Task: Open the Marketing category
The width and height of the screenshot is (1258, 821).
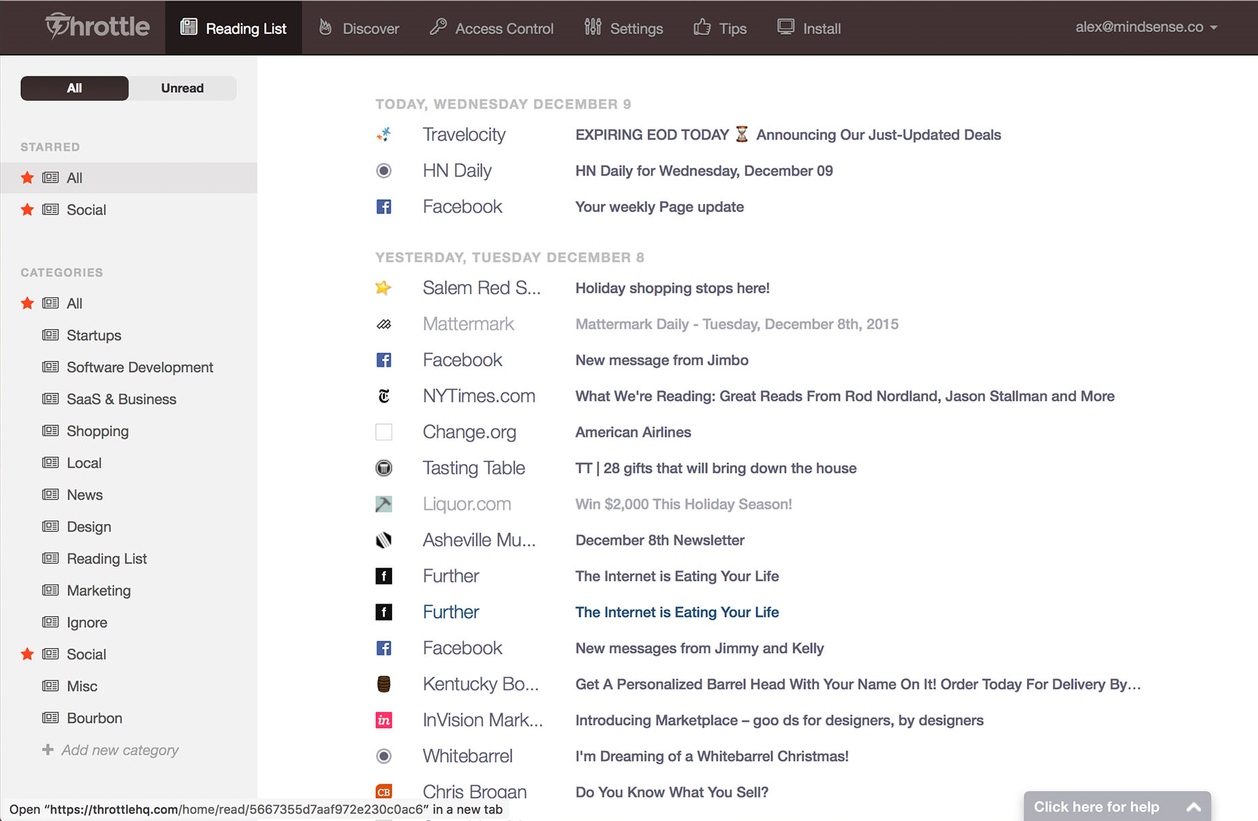Action: (x=99, y=590)
